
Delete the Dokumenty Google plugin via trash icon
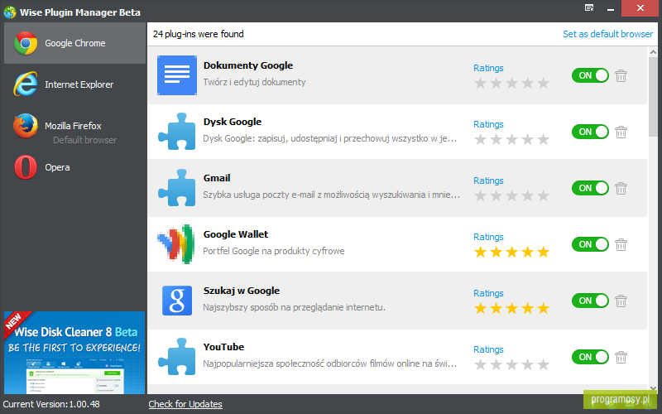[621, 75]
